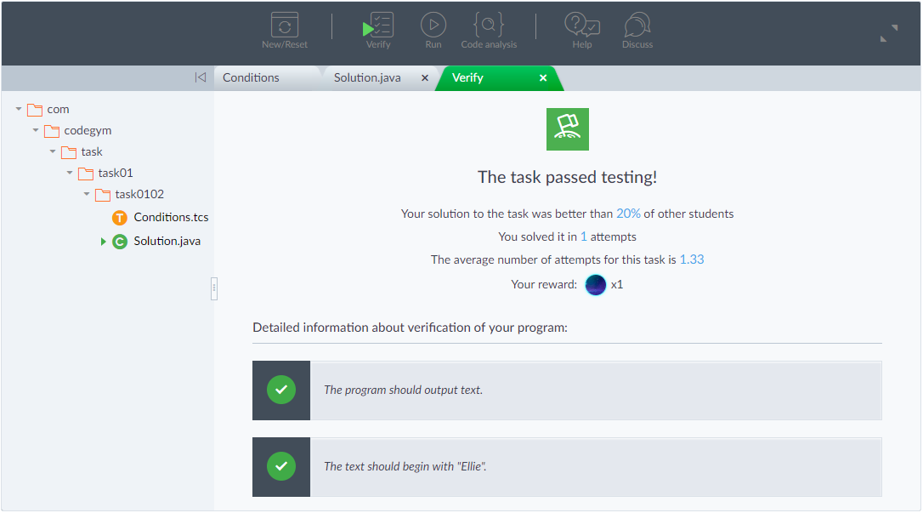Open Conditions.tcs in the file tree
The width and height of the screenshot is (923, 513).
pyautogui.click(x=170, y=217)
